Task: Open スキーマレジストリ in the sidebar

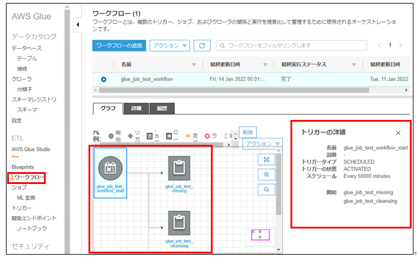Action: [34, 99]
